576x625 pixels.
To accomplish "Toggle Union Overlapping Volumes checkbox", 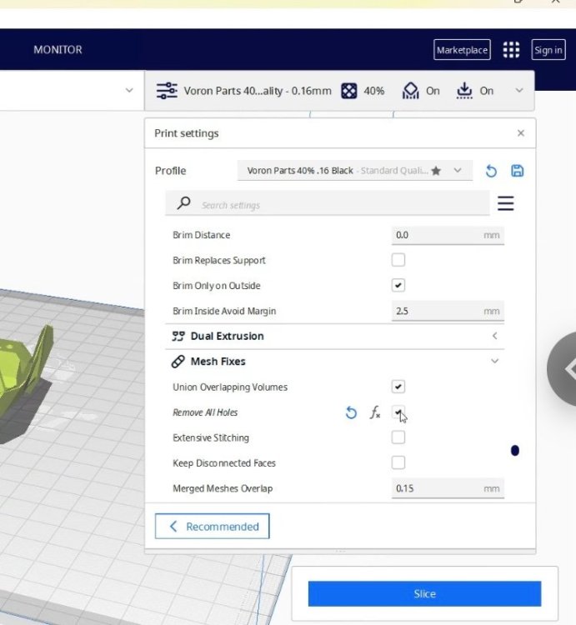I will tap(398, 387).
